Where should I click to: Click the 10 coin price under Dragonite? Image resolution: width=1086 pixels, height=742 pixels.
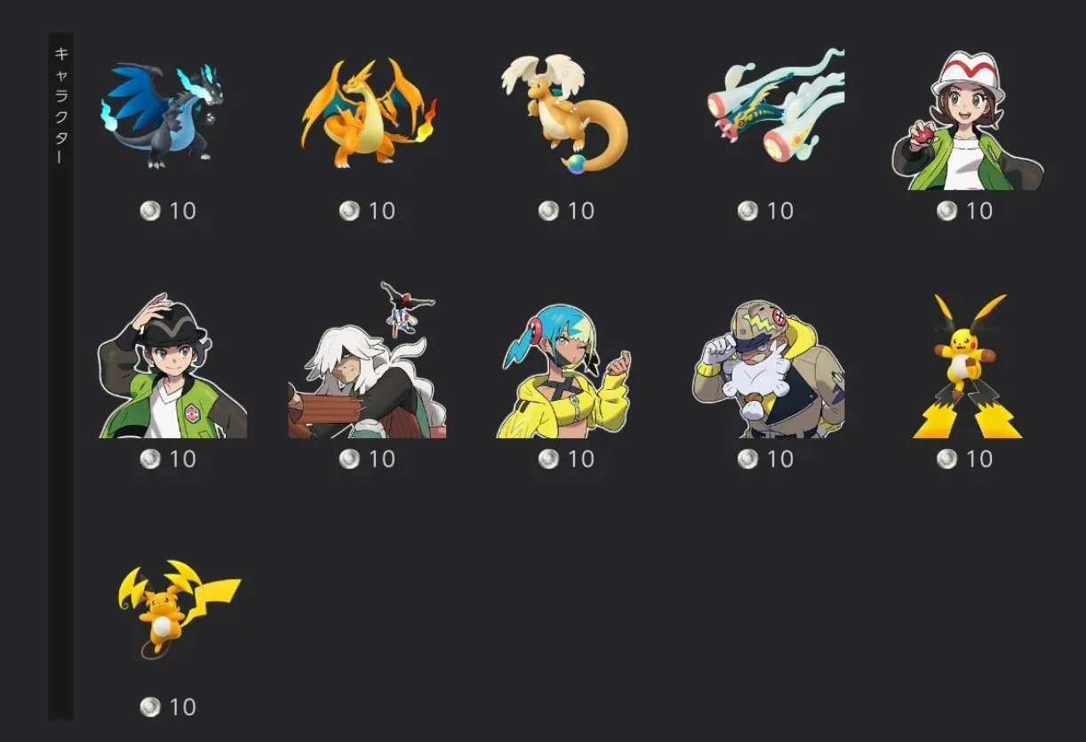point(565,211)
